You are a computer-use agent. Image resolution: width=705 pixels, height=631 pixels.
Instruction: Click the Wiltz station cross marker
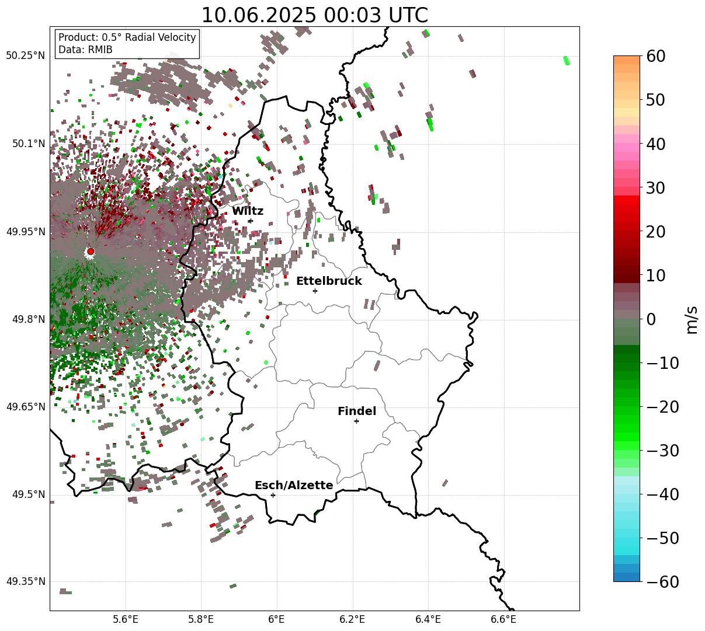coord(251,221)
